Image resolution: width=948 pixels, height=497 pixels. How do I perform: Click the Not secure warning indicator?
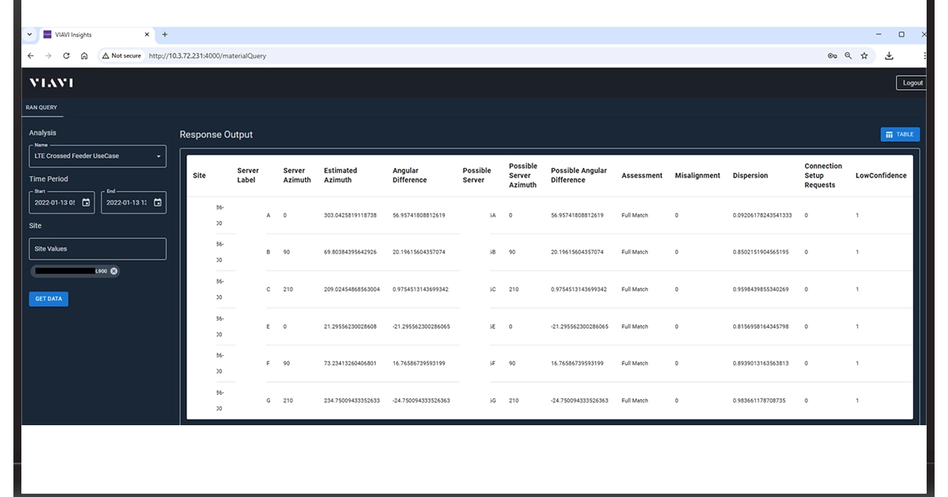121,56
